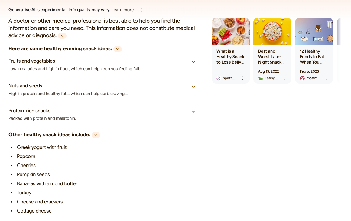Toggle sources for Other healthy snack ideas

96,135
